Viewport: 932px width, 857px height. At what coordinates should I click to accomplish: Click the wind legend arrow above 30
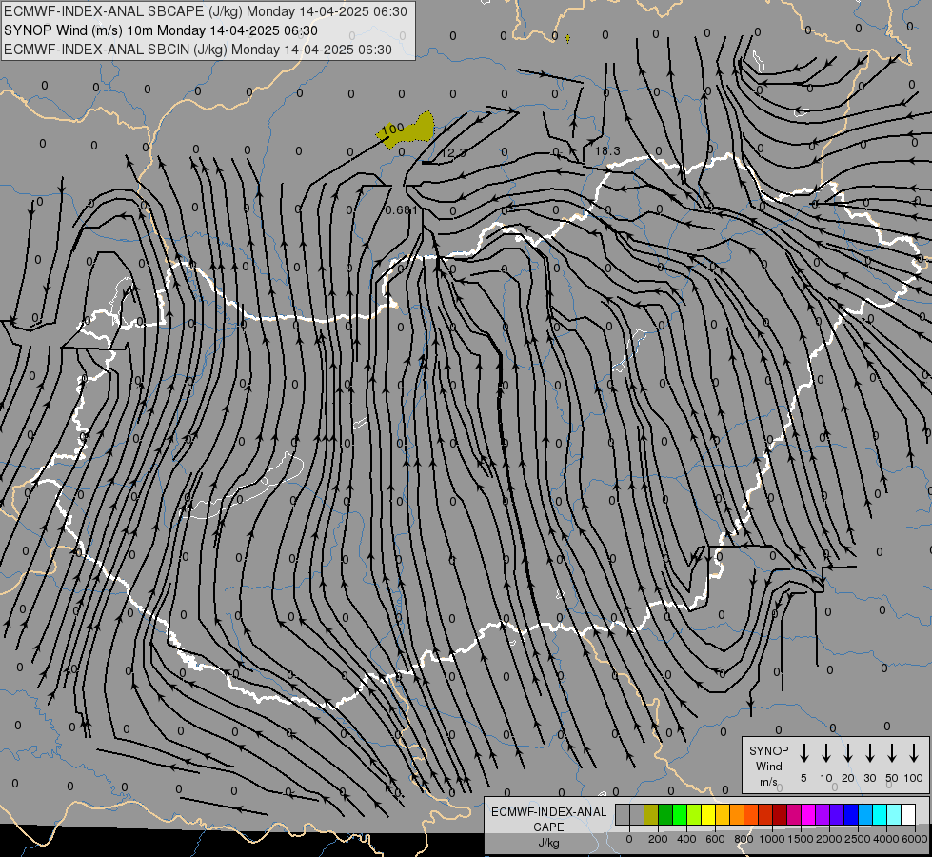click(x=869, y=753)
